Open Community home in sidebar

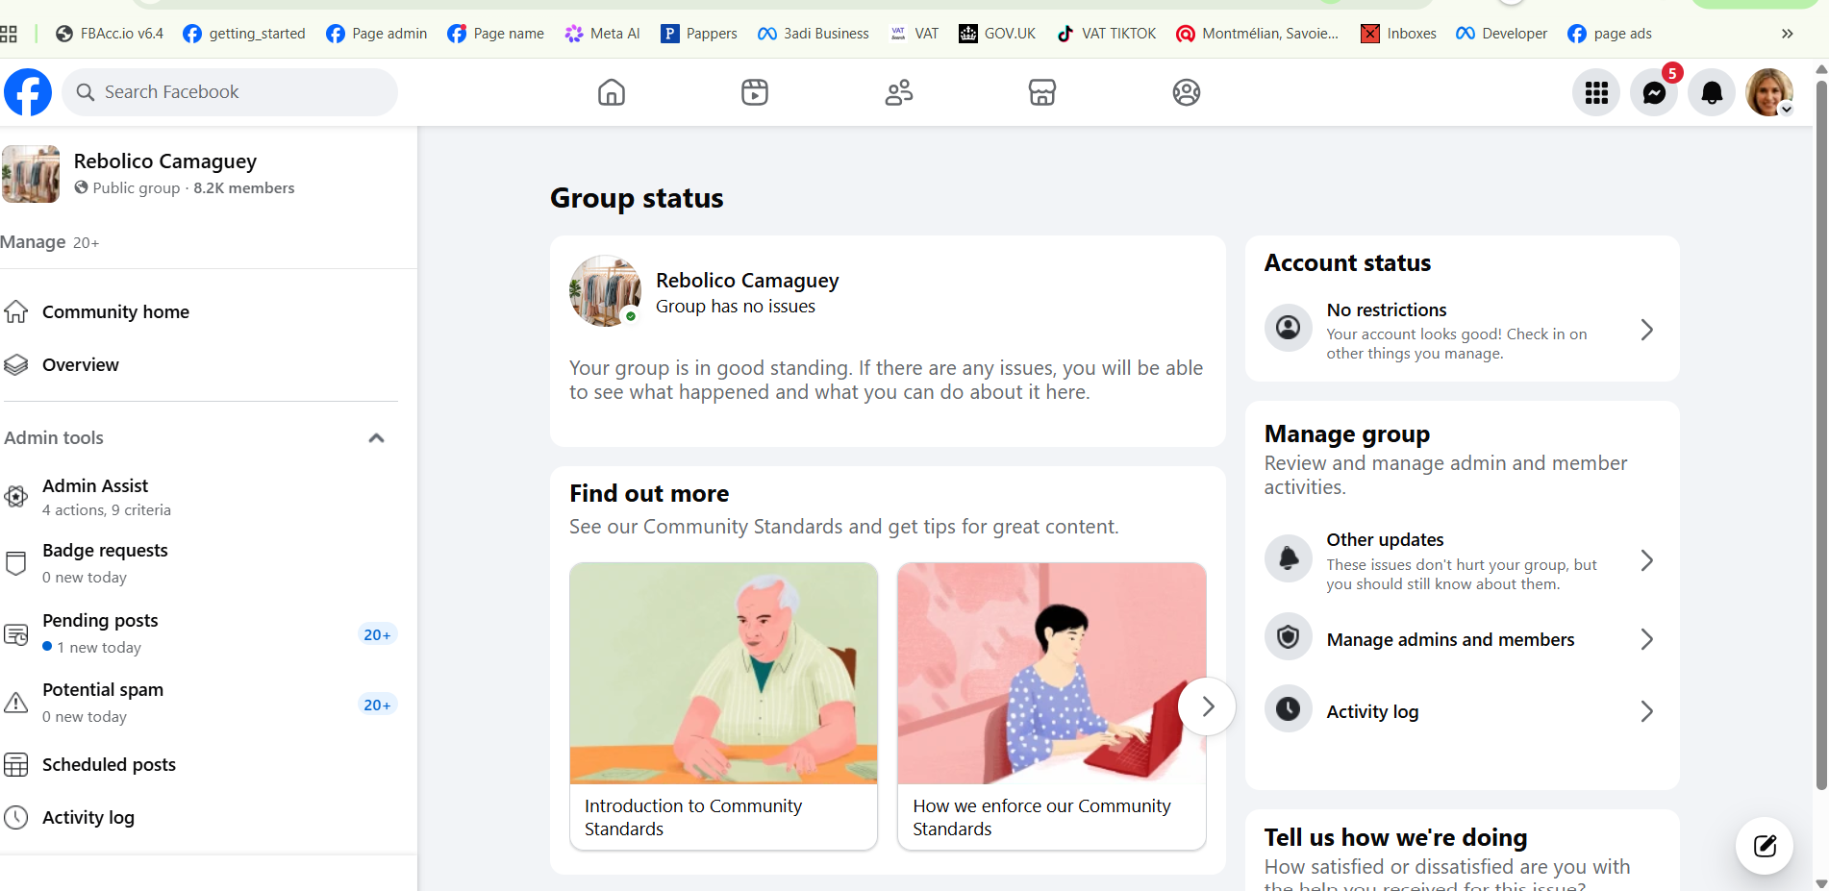[x=199, y=312]
